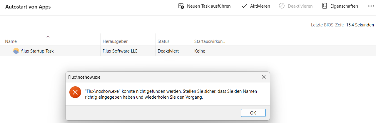Confirm the error dialog with OK

(253, 113)
